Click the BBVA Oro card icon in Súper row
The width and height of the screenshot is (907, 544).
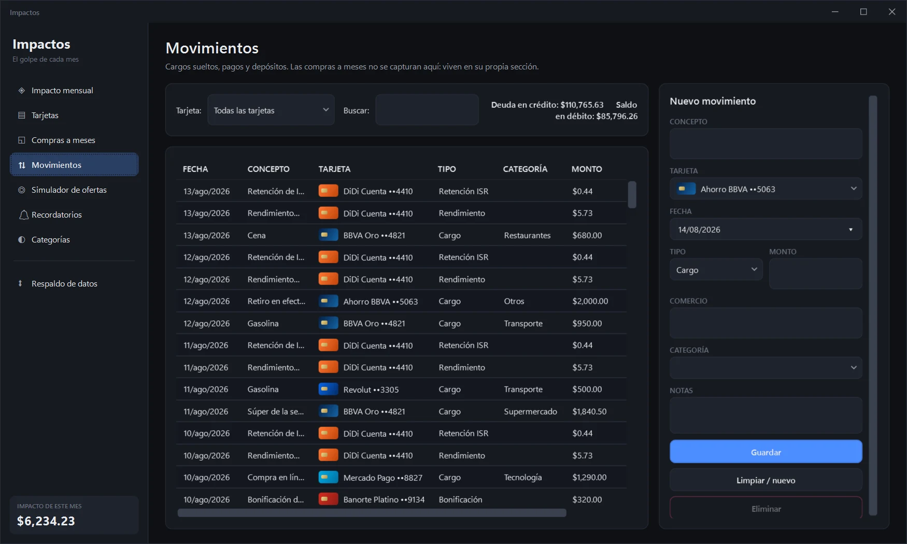[x=328, y=411]
